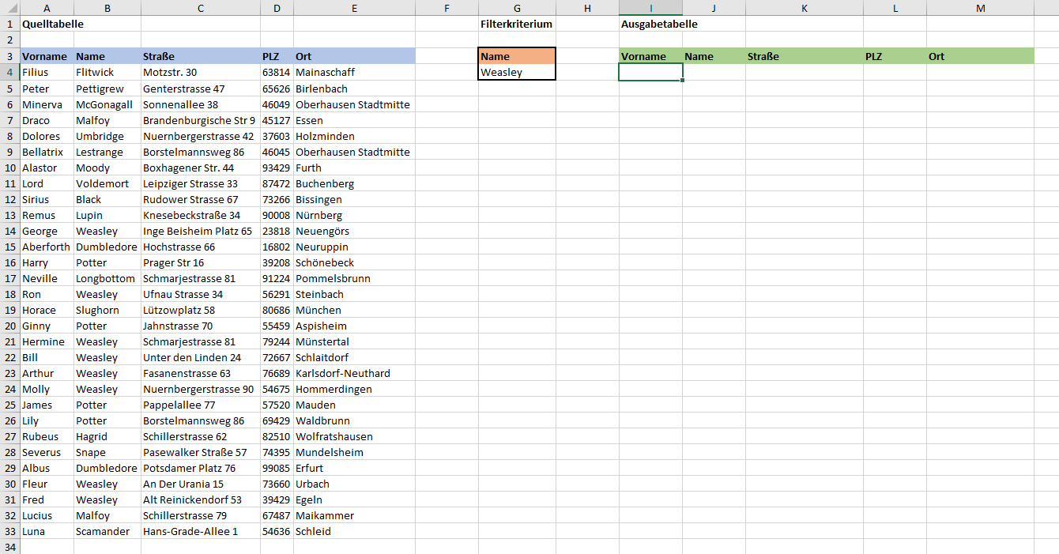
Task: Select the PLZ cell '63814'
Action: tap(277, 72)
